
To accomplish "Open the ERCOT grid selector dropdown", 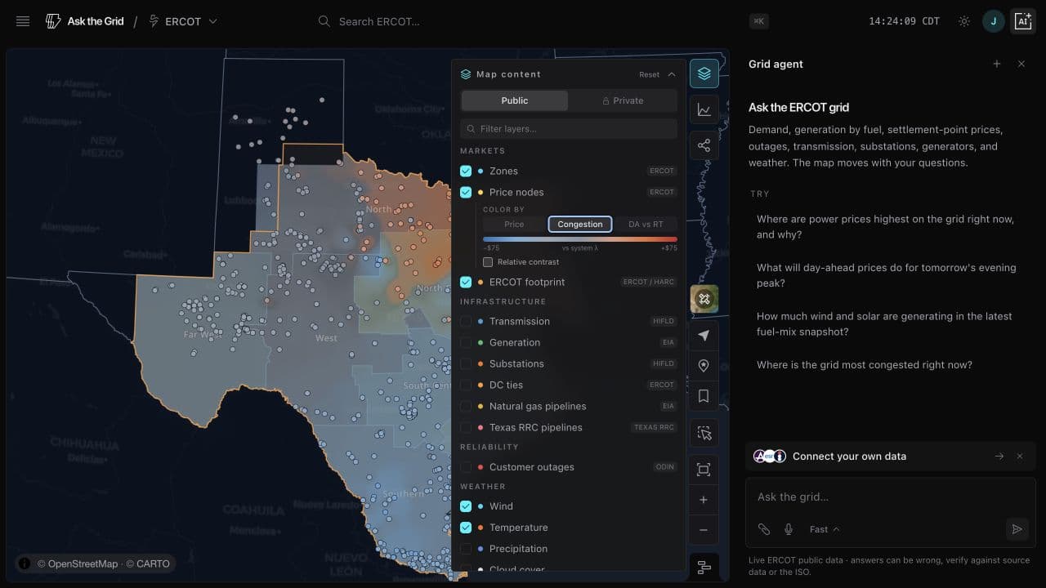I will (x=183, y=21).
